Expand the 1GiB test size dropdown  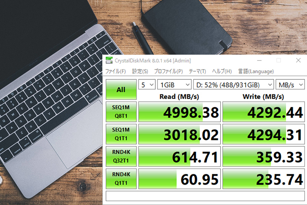[174, 84]
